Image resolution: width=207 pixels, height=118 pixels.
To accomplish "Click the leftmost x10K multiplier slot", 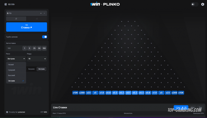I will click(x=75, y=93).
